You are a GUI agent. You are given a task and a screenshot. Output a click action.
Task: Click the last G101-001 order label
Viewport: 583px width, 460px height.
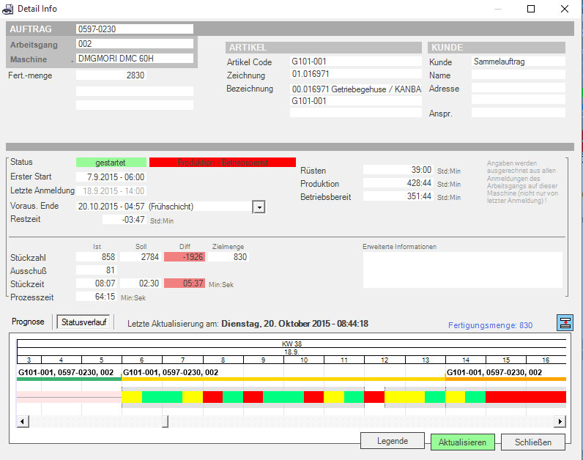pos(494,372)
